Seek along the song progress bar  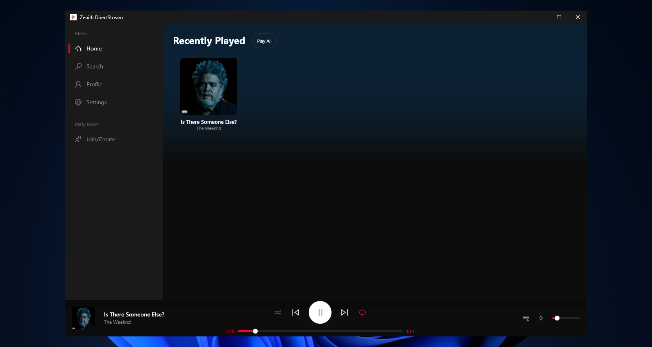point(320,331)
